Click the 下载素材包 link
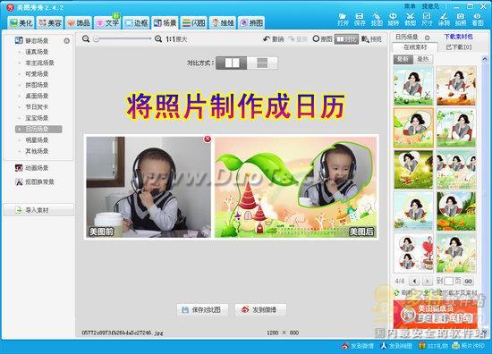This screenshot has height=354, width=492. point(458,37)
